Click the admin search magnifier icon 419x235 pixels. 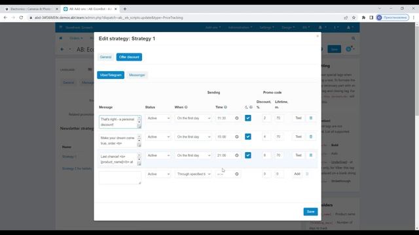(354, 39)
